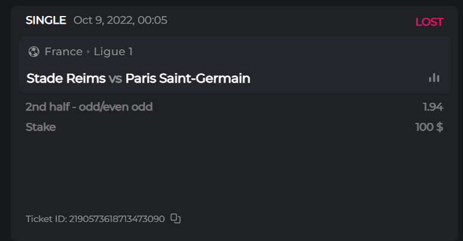Viewport: 463px width, 241px height.
Task: Select the Stade Reims team name
Action: tap(66, 78)
